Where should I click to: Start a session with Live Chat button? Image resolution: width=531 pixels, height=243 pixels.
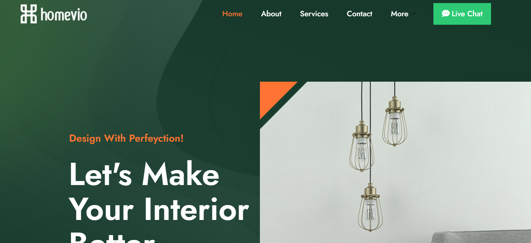[462, 14]
